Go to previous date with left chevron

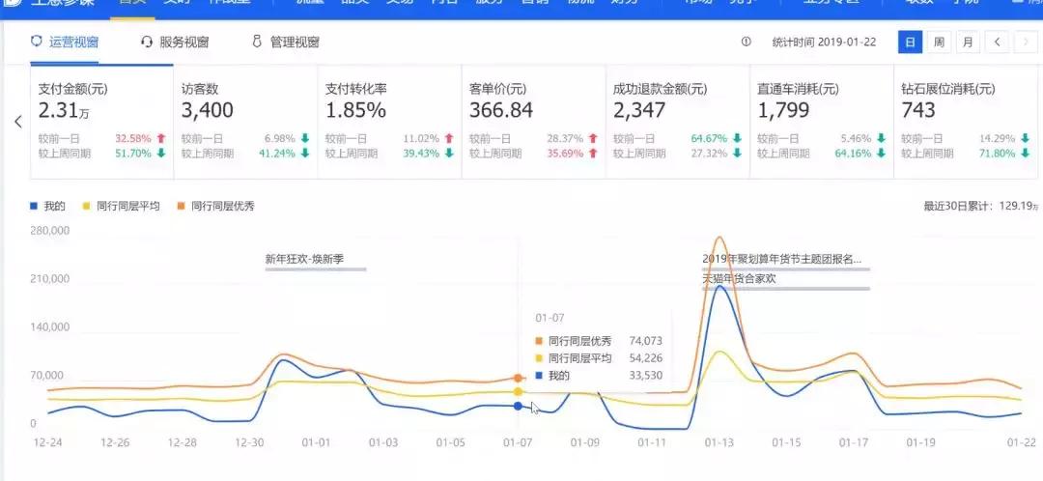997,42
